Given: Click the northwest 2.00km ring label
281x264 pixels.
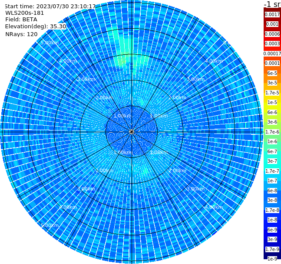Looking at the screenshot, I should click(104, 97).
